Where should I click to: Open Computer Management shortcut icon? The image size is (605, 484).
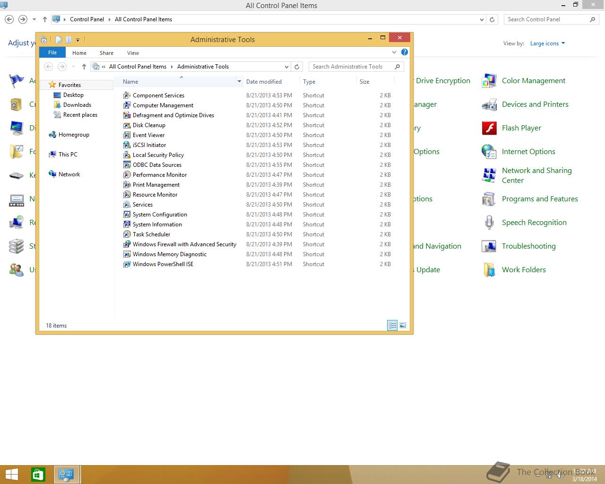pos(127,105)
